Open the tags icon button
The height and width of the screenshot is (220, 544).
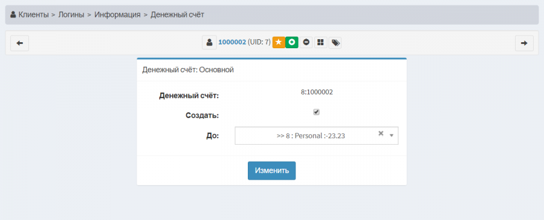[335, 43]
